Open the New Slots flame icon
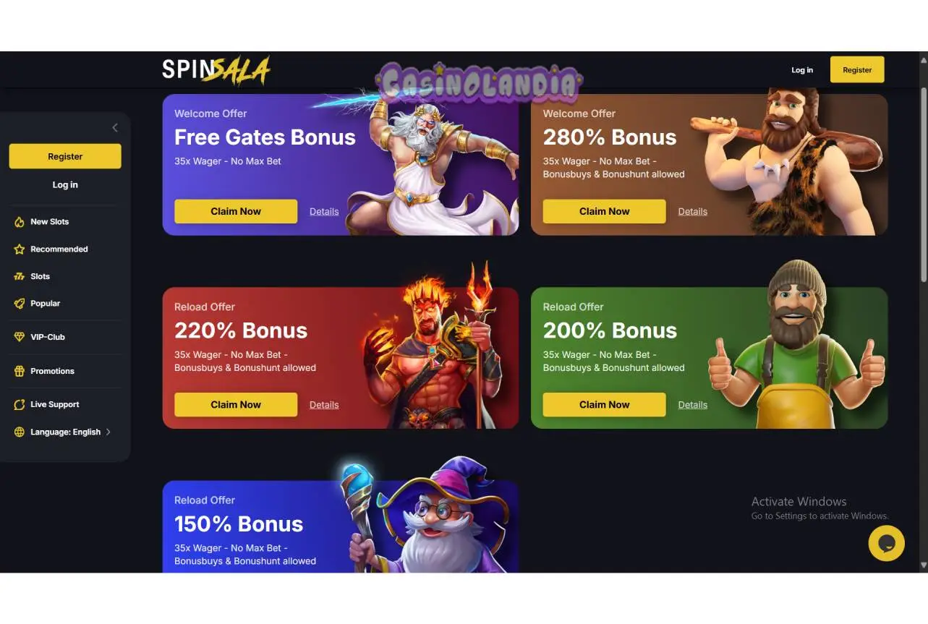The height and width of the screenshot is (624, 928). [x=20, y=222]
